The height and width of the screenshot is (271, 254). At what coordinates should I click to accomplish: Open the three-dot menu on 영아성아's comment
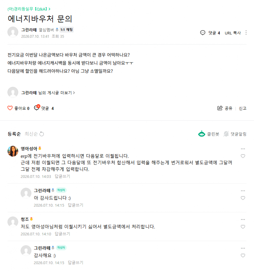point(243,149)
